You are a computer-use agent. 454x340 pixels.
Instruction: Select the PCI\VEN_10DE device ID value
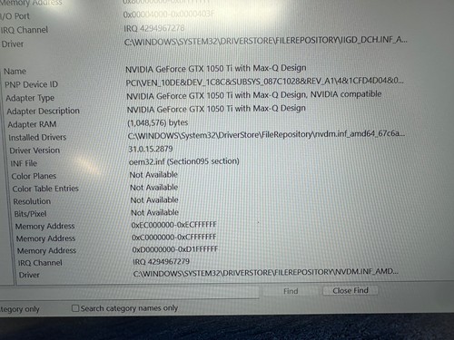click(264, 82)
